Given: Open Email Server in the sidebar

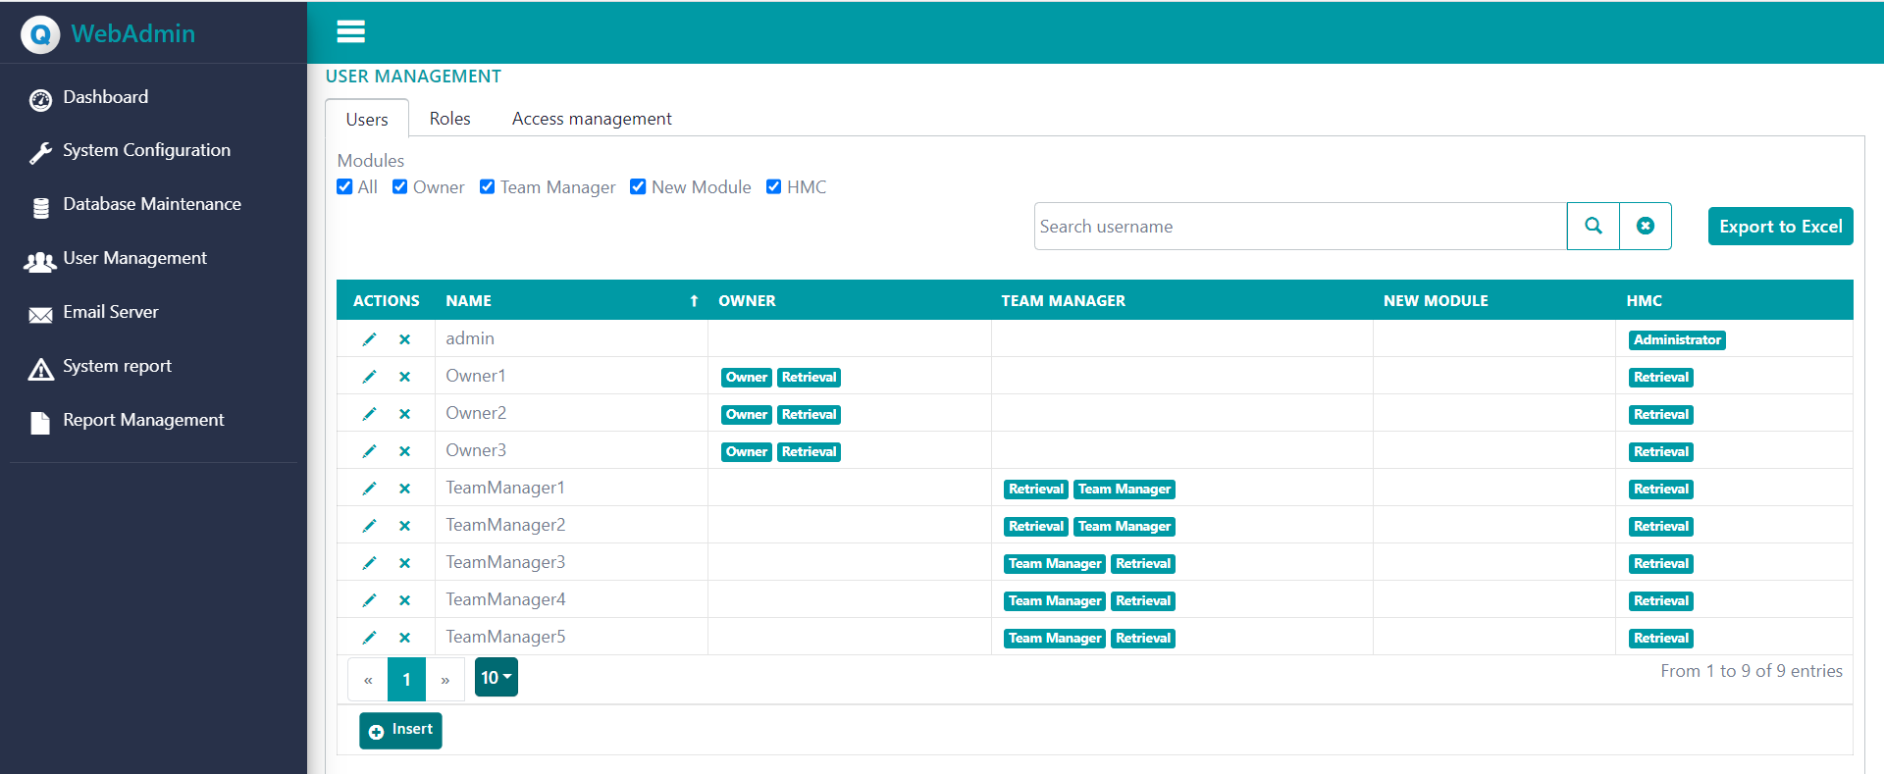Looking at the screenshot, I should [x=111, y=312].
